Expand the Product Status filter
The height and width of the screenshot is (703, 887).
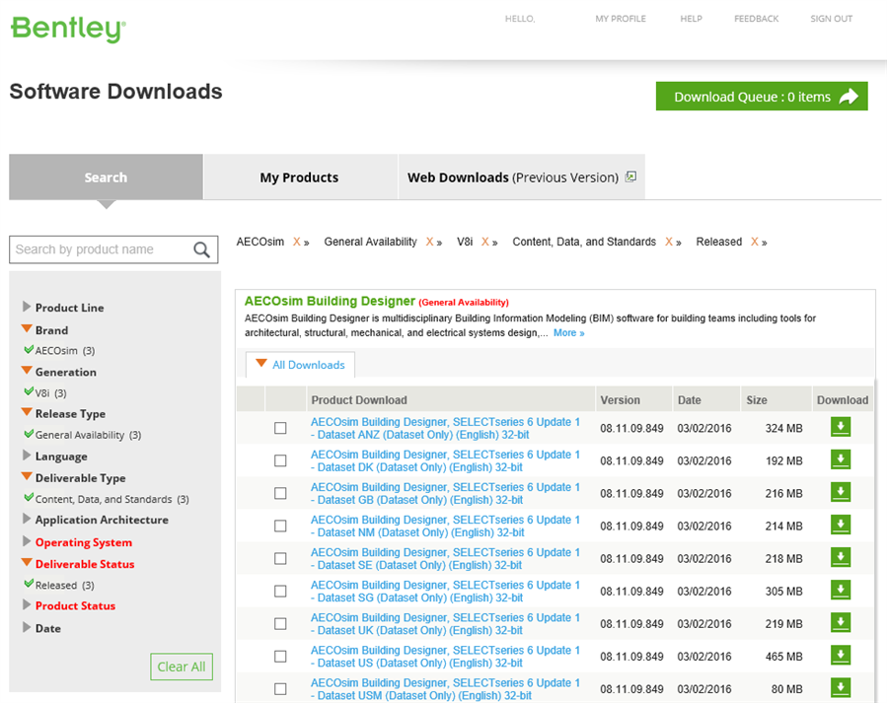coord(26,604)
